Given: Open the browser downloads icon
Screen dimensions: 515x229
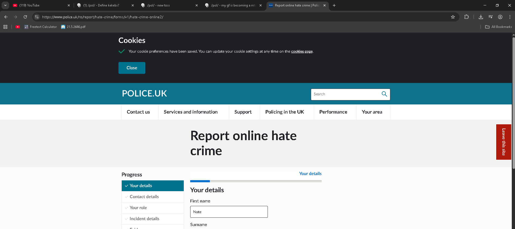Looking at the screenshot, I should click(x=481, y=17).
